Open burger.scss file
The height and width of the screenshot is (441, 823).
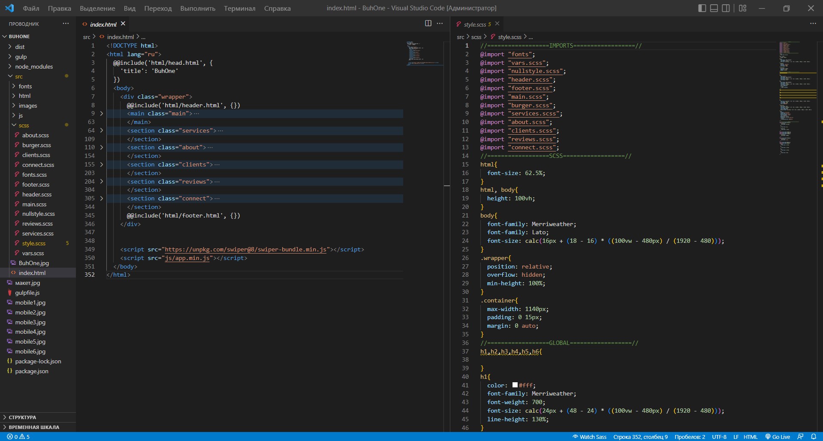pos(38,145)
